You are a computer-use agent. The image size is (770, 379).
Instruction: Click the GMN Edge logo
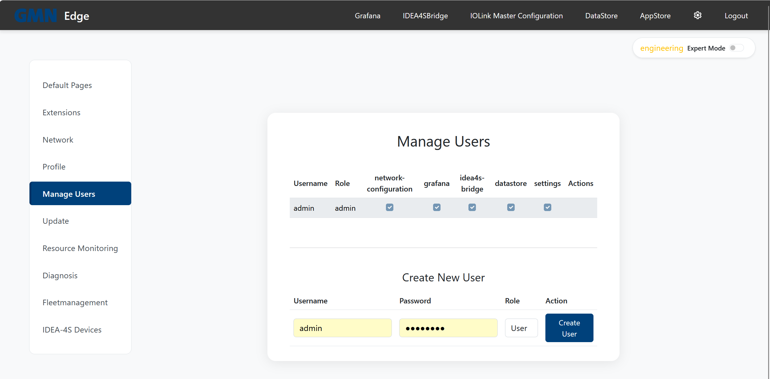[x=51, y=15]
